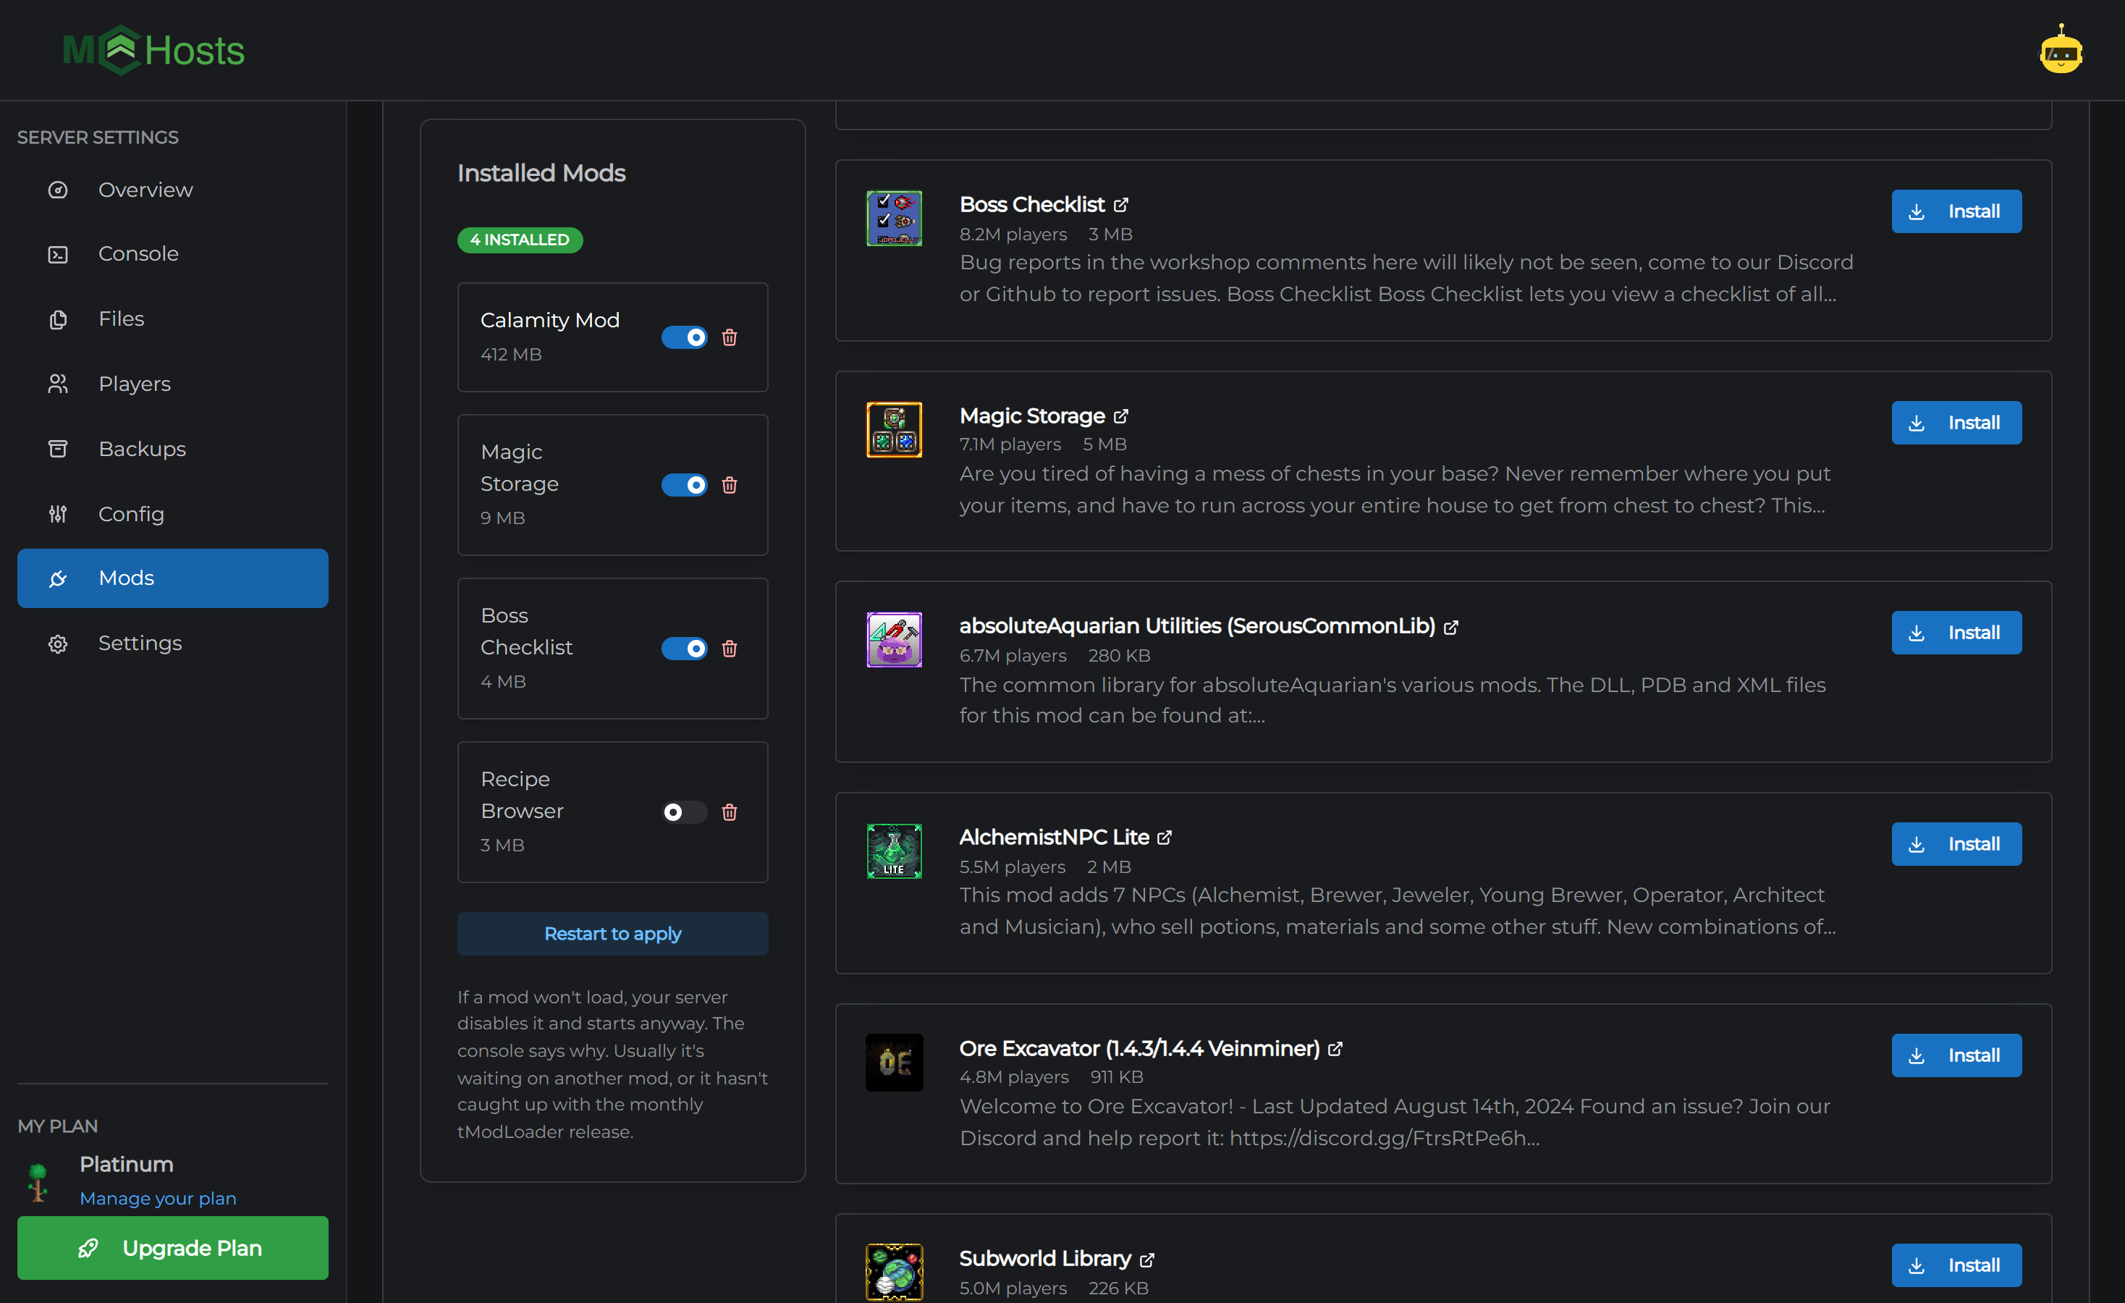
Task: Click the Platinum plan tree icon
Action: click(x=38, y=1182)
